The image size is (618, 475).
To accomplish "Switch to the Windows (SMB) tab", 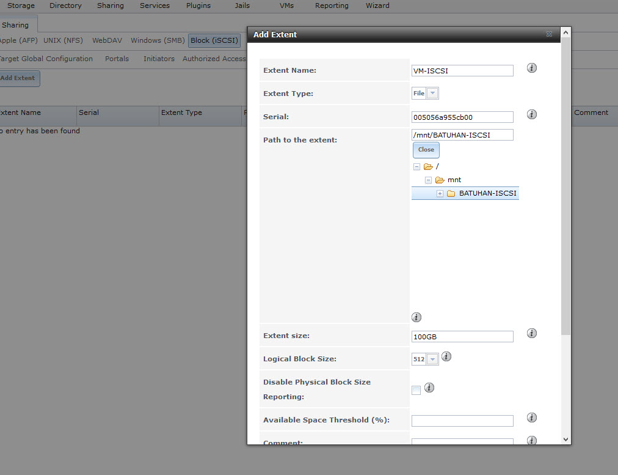I will click(158, 41).
